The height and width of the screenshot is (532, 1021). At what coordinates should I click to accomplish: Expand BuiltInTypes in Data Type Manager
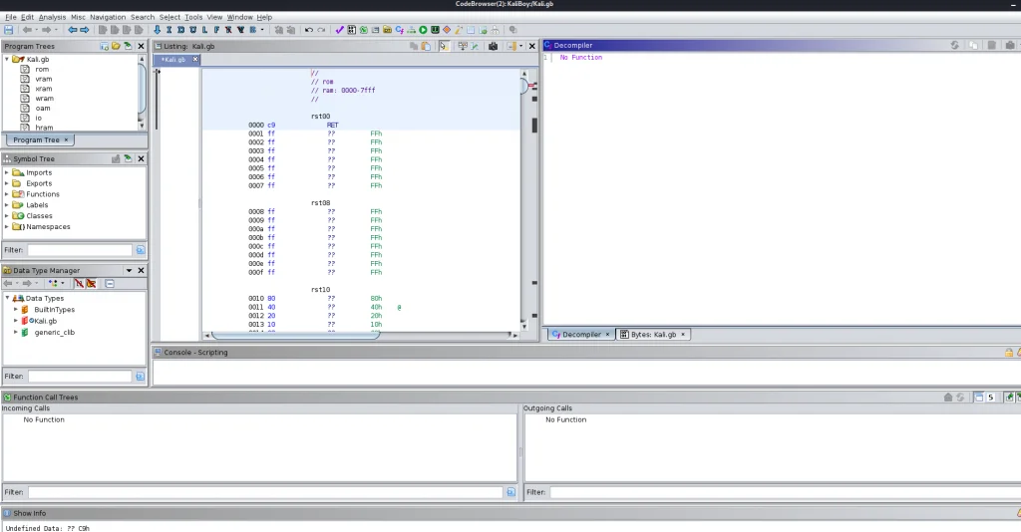(15, 310)
